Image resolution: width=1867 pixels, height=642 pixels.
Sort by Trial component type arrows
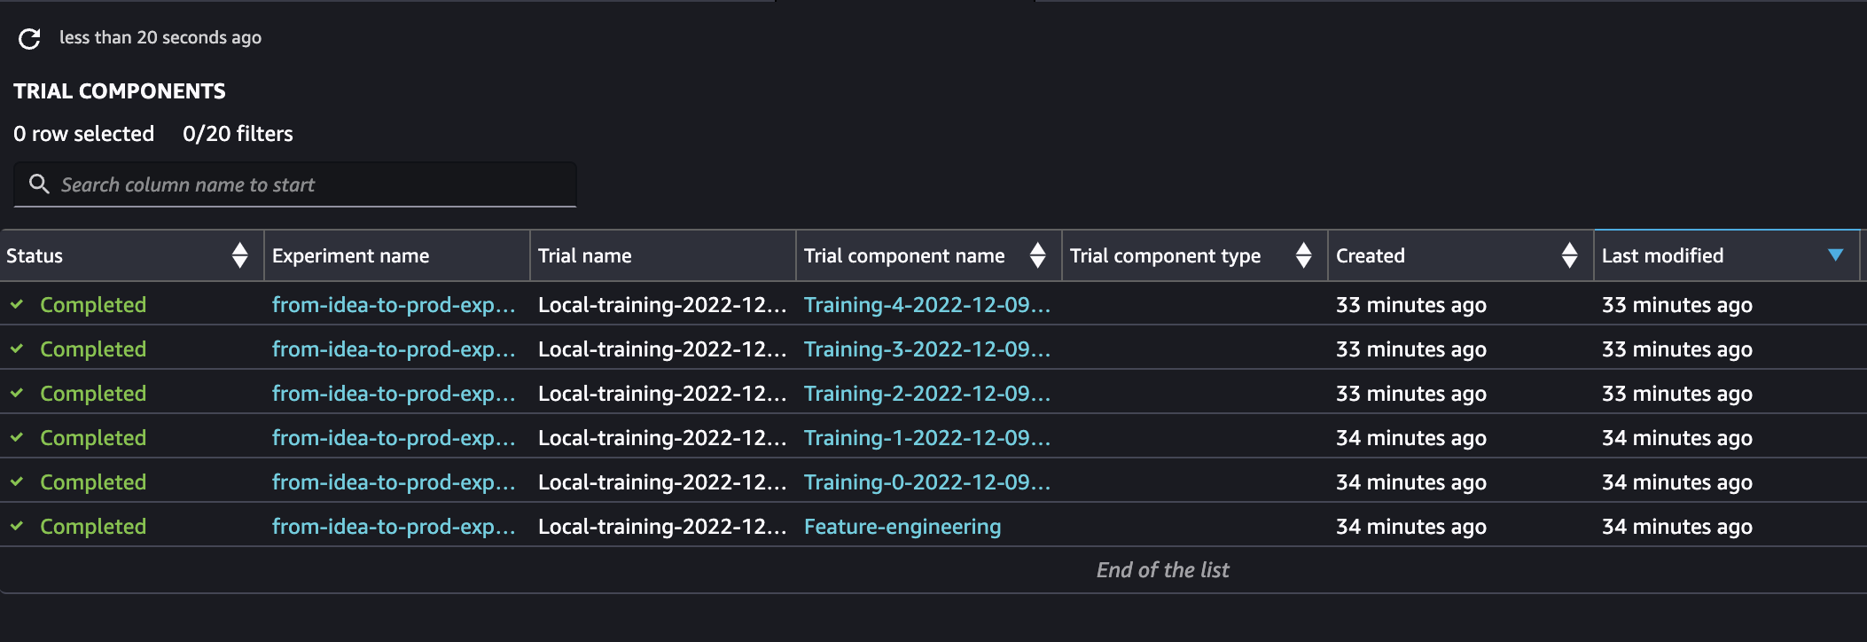tap(1303, 255)
